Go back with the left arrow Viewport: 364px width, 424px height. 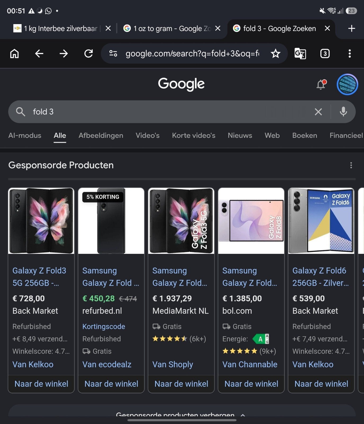pyautogui.click(x=39, y=54)
